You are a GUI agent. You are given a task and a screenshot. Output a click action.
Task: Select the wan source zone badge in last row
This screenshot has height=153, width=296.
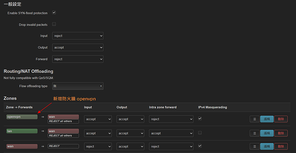22,146
